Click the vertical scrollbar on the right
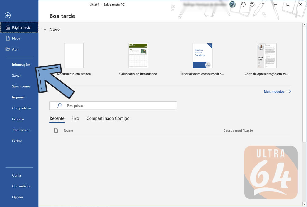307x207 pixels. [305, 82]
